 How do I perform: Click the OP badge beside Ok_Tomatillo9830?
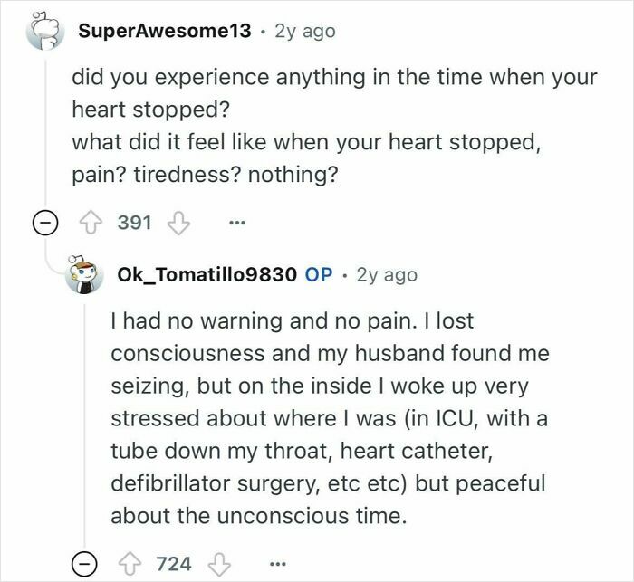point(319,274)
